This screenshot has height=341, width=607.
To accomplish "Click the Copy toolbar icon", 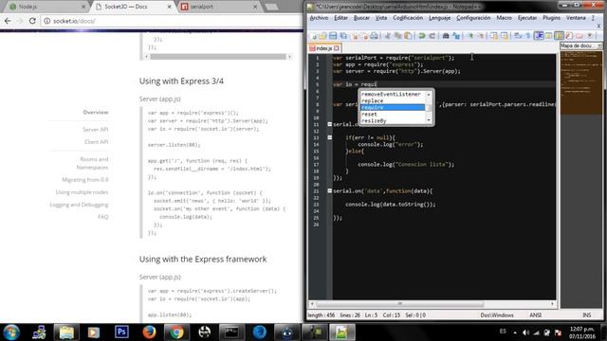I will tap(397, 36).
